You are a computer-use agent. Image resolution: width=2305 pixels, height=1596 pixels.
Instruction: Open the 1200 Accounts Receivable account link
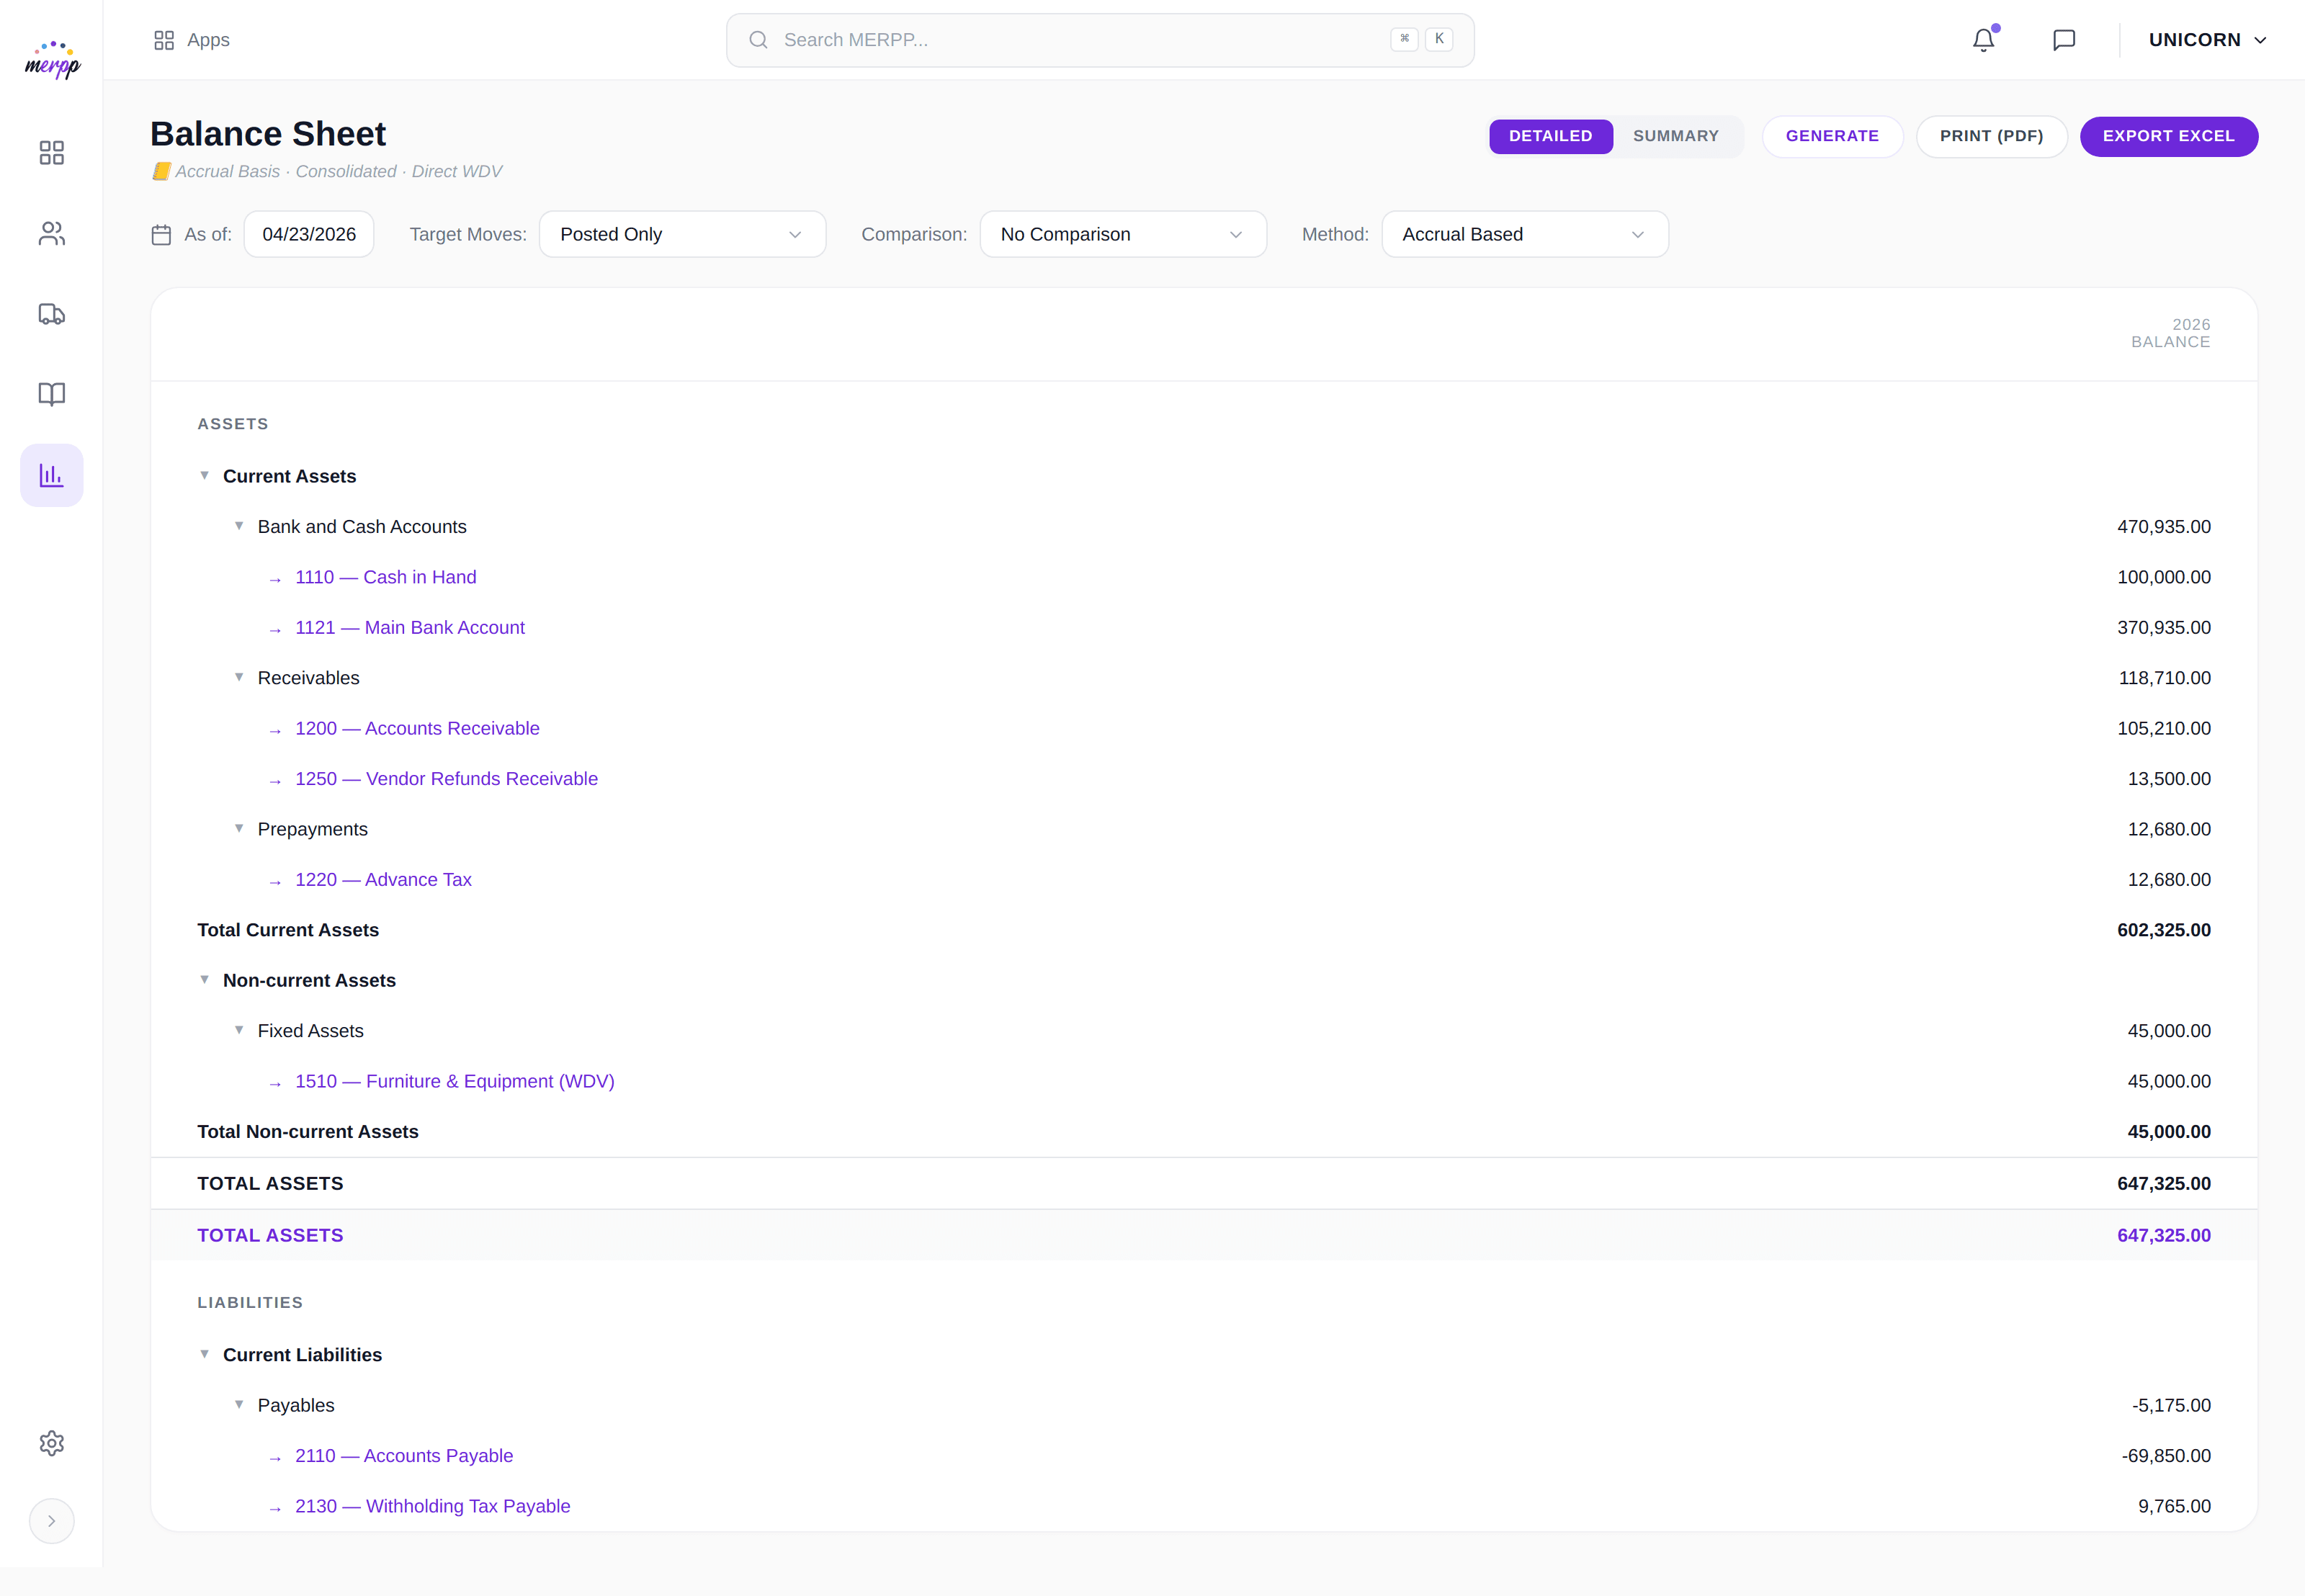tap(416, 728)
